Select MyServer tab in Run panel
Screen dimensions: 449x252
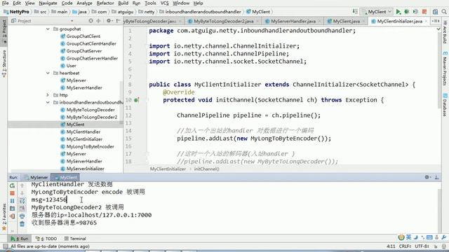coord(36,177)
